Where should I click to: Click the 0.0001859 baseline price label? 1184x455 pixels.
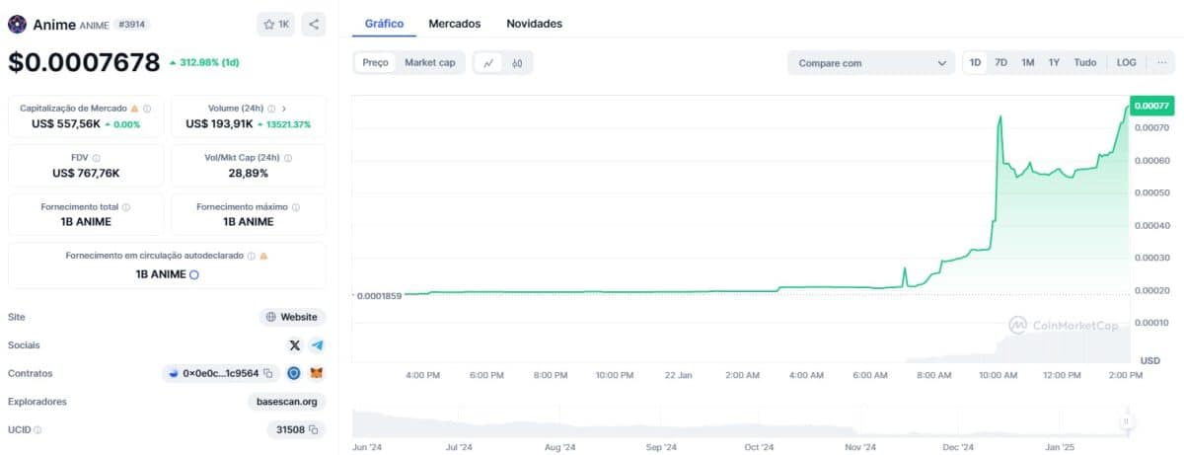click(x=379, y=296)
